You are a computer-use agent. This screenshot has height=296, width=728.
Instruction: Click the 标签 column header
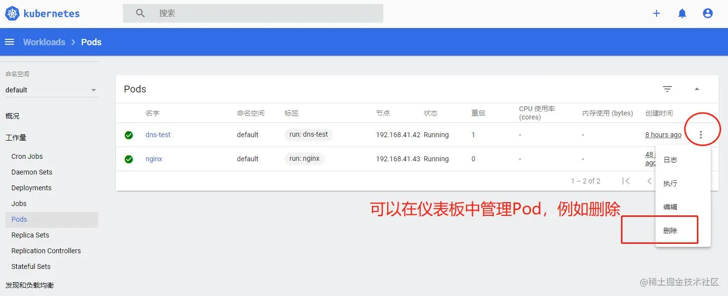tap(291, 113)
